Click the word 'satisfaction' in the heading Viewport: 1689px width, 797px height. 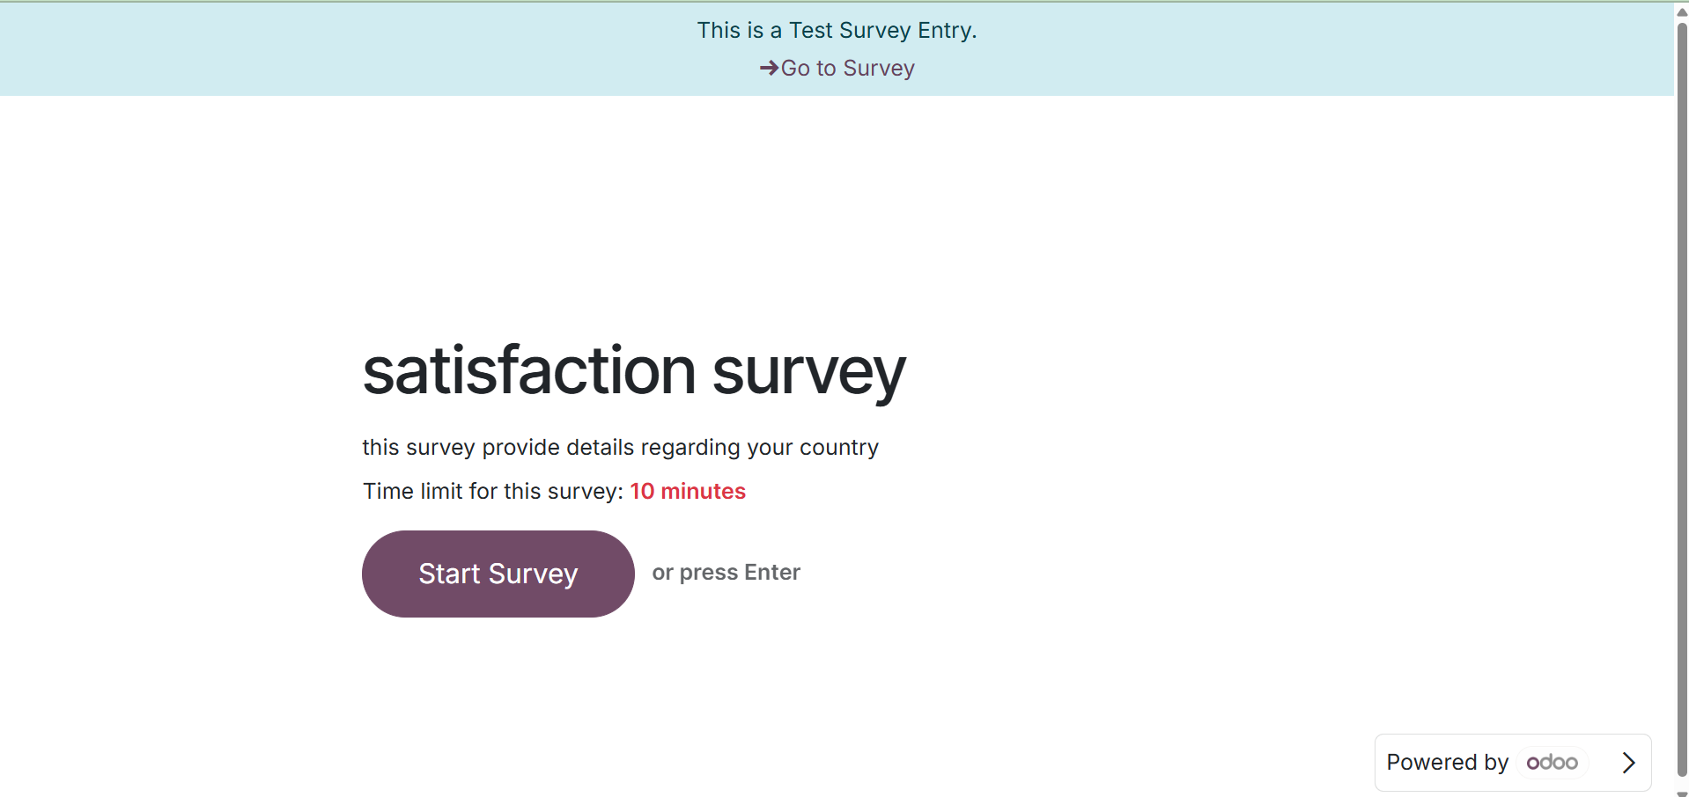click(x=529, y=370)
